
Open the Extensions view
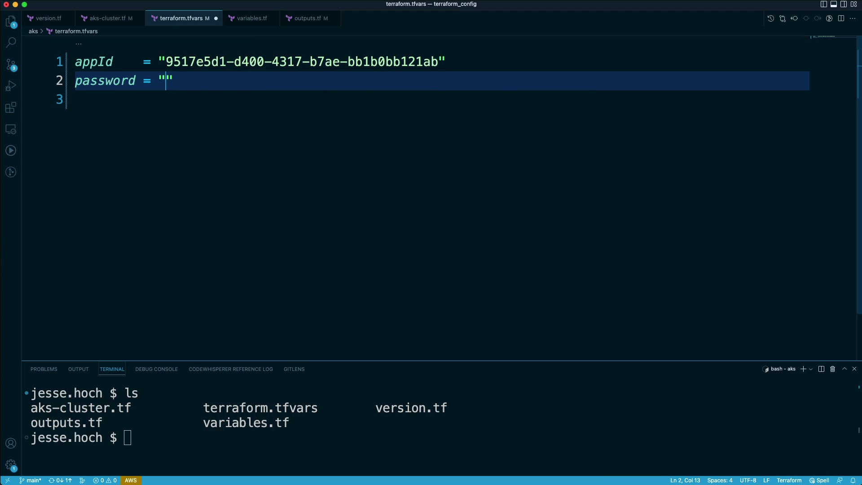tap(11, 107)
